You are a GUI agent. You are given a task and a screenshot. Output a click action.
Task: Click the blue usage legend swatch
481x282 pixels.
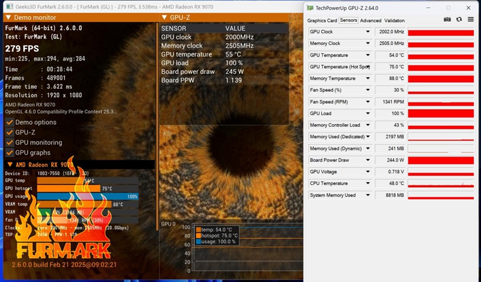198,242
